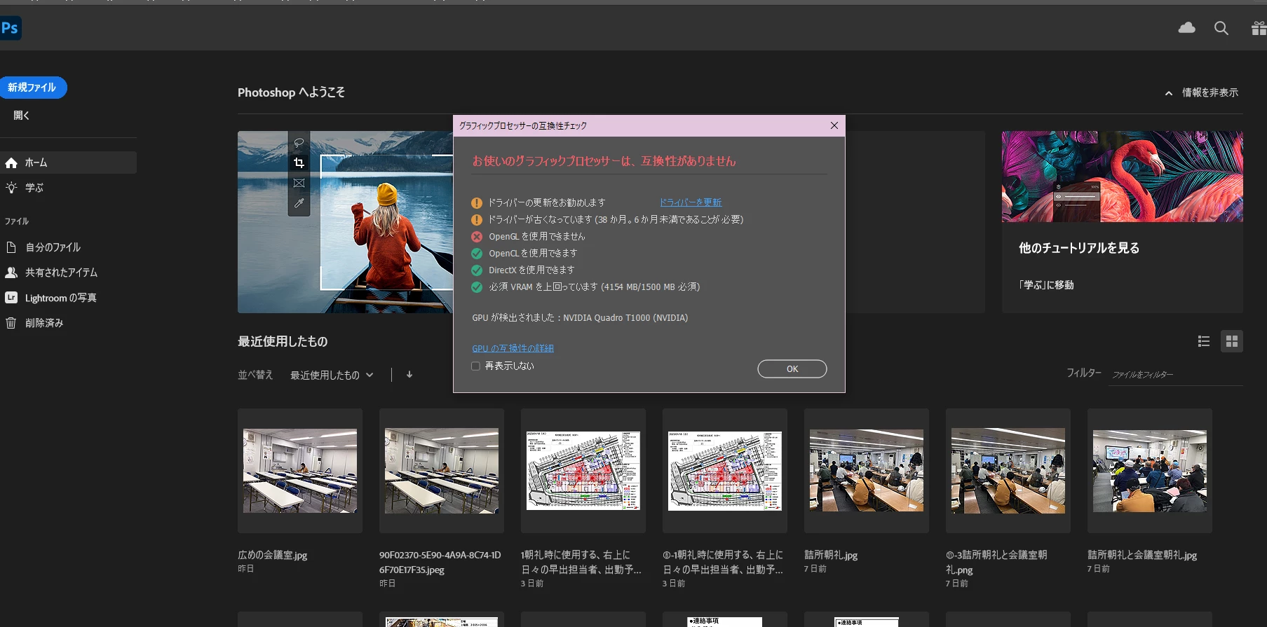Viewport: 1267px width, 627px height.
Task: Open the 最近使用したもの sort dropdown
Action: [332, 375]
